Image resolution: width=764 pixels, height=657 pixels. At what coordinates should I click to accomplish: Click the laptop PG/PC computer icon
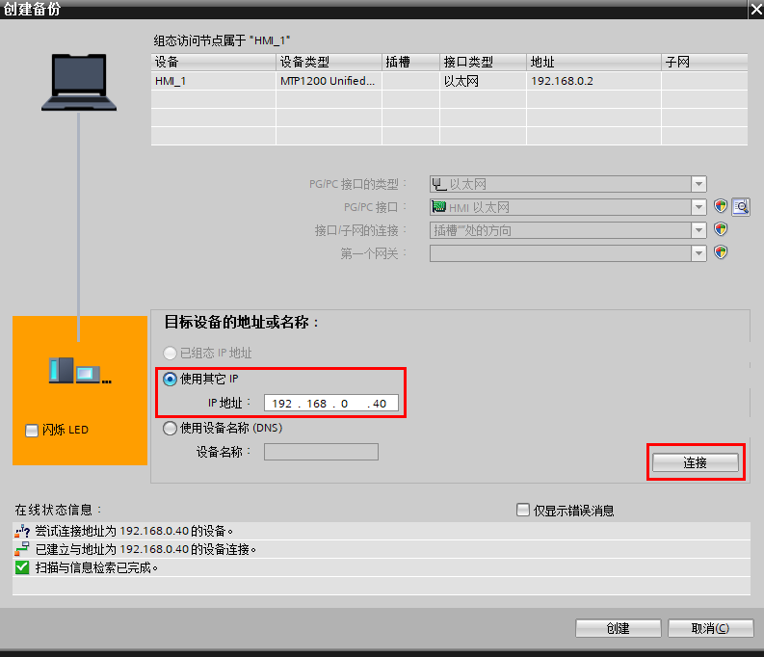pos(79,82)
